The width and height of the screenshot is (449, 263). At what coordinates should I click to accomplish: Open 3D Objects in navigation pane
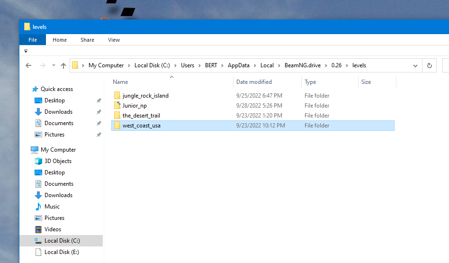coord(58,161)
